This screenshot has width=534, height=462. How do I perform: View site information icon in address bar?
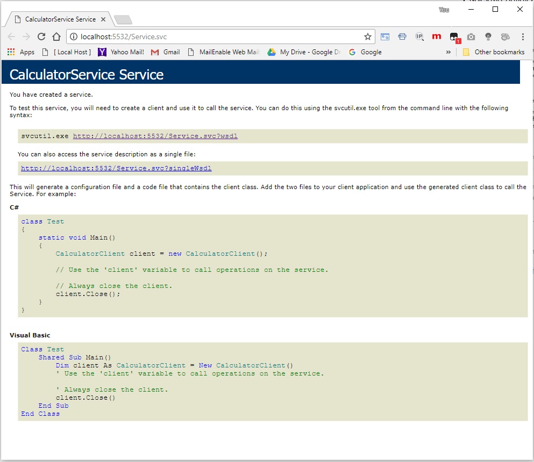(x=74, y=37)
